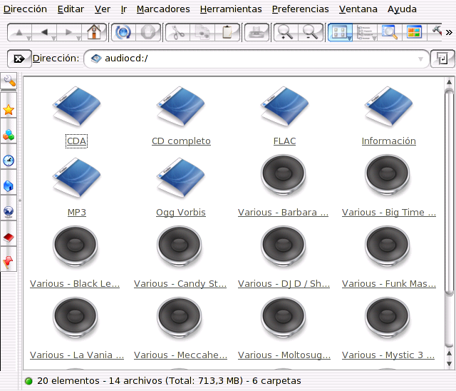Open the Marcadores menu
The height and width of the screenshot is (391, 456).
pos(163,9)
